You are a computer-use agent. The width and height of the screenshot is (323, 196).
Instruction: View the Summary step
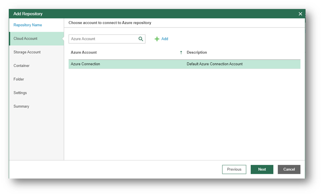[x=21, y=106]
